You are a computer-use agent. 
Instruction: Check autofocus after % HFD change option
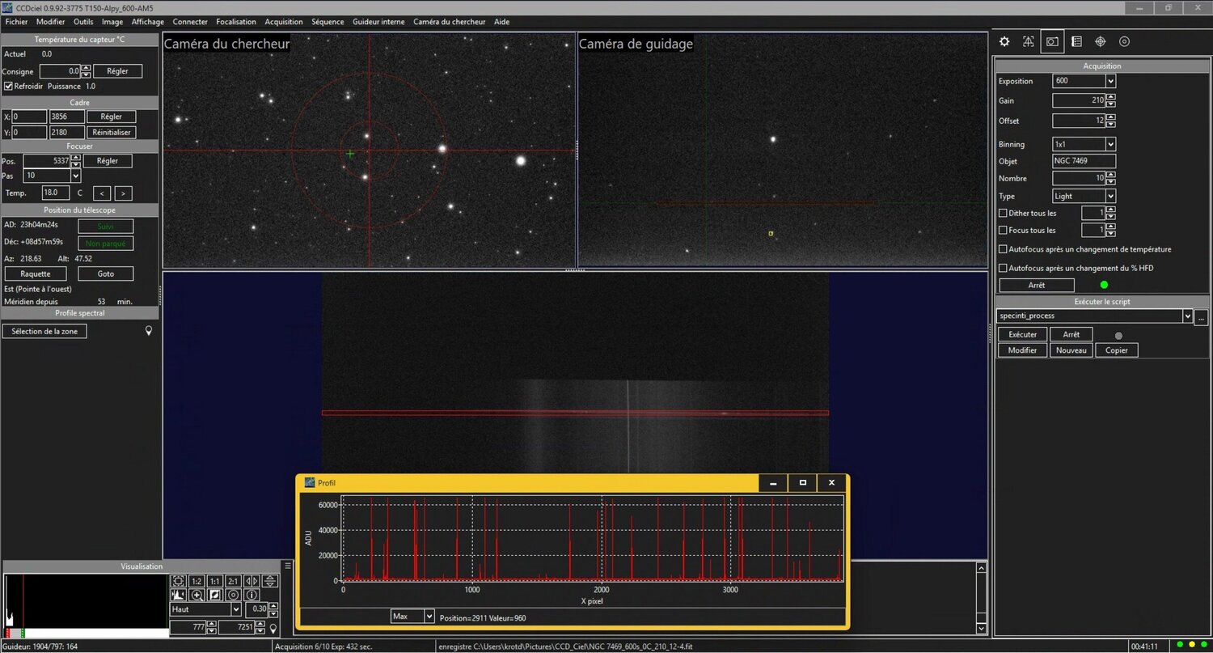(1004, 268)
